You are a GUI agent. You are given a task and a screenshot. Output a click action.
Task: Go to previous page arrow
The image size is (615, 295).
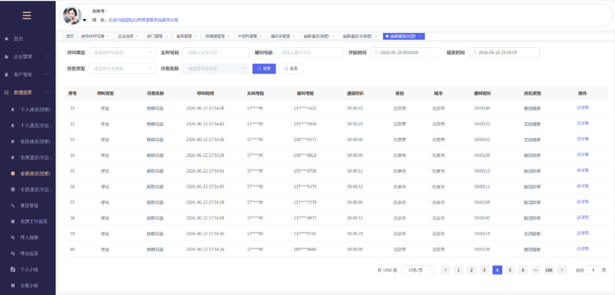coord(445,270)
